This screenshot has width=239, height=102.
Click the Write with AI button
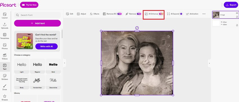pyautogui.click(x=46, y=46)
